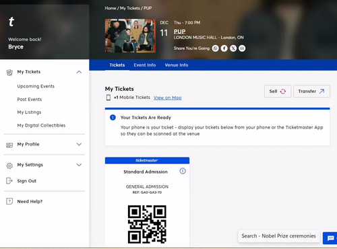This screenshot has width=337, height=249.
Task: Expand the My Profile section chevron
Action: pyautogui.click(x=79, y=144)
